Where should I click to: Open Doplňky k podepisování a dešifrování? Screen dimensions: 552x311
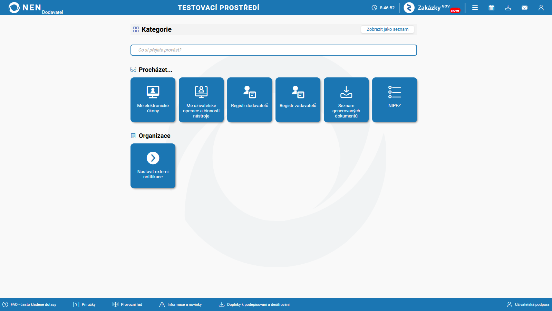click(254, 304)
